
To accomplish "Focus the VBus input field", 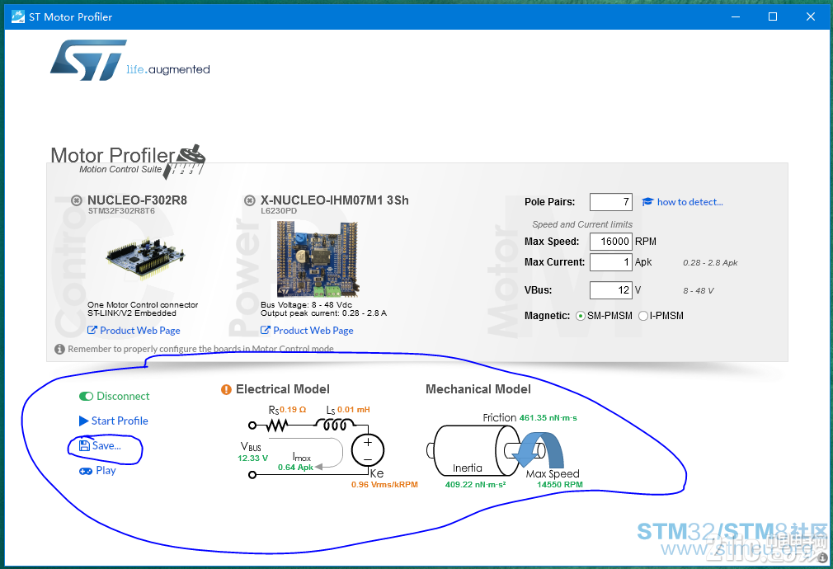I will point(611,290).
